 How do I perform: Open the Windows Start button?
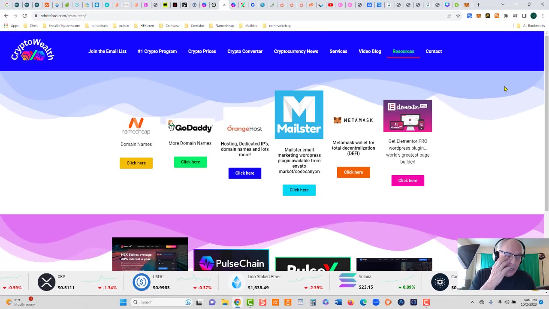123,302
